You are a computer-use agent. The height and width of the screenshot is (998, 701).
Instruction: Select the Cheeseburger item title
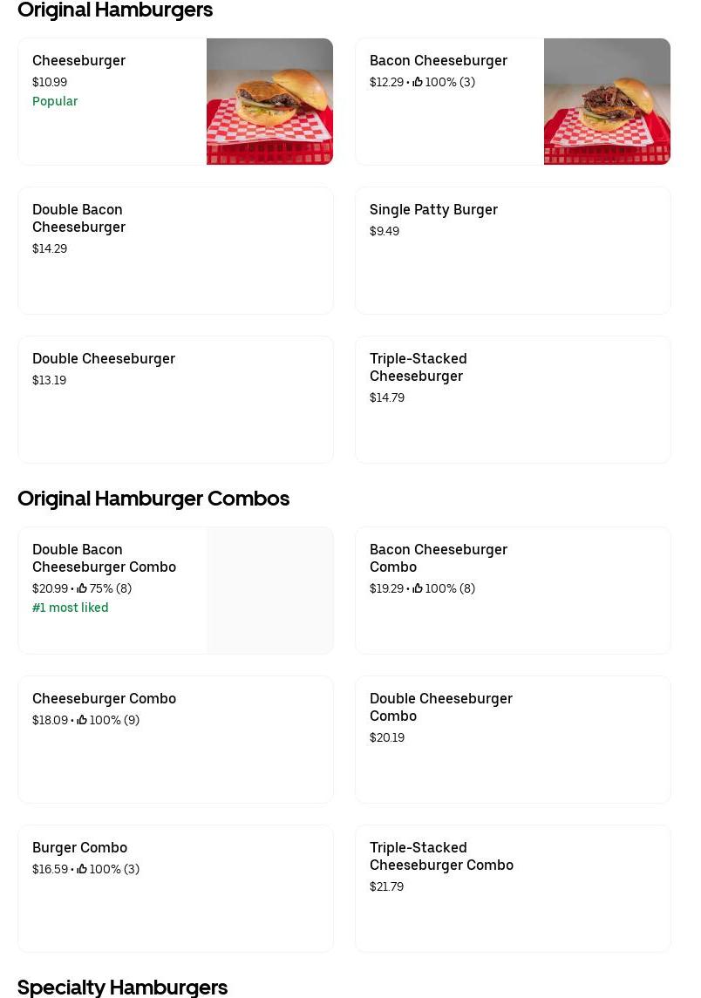(78, 60)
